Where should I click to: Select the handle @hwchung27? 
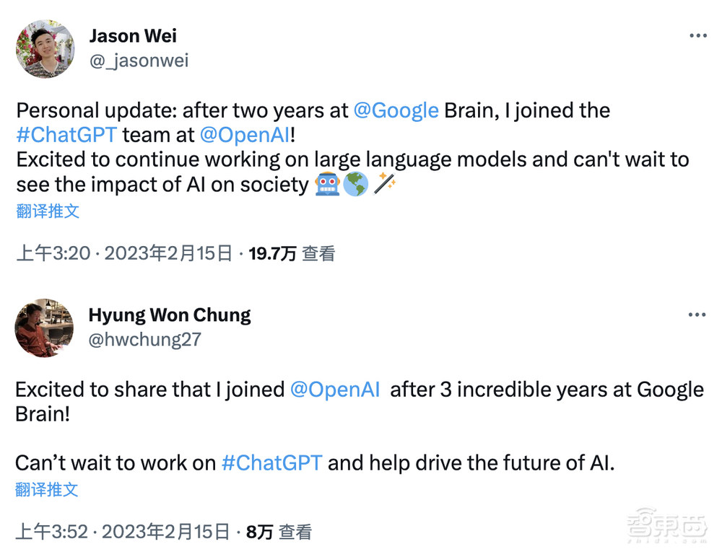point(144,339)
